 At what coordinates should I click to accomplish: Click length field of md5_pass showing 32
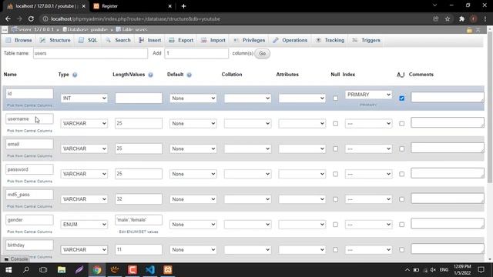click(139, 199)
